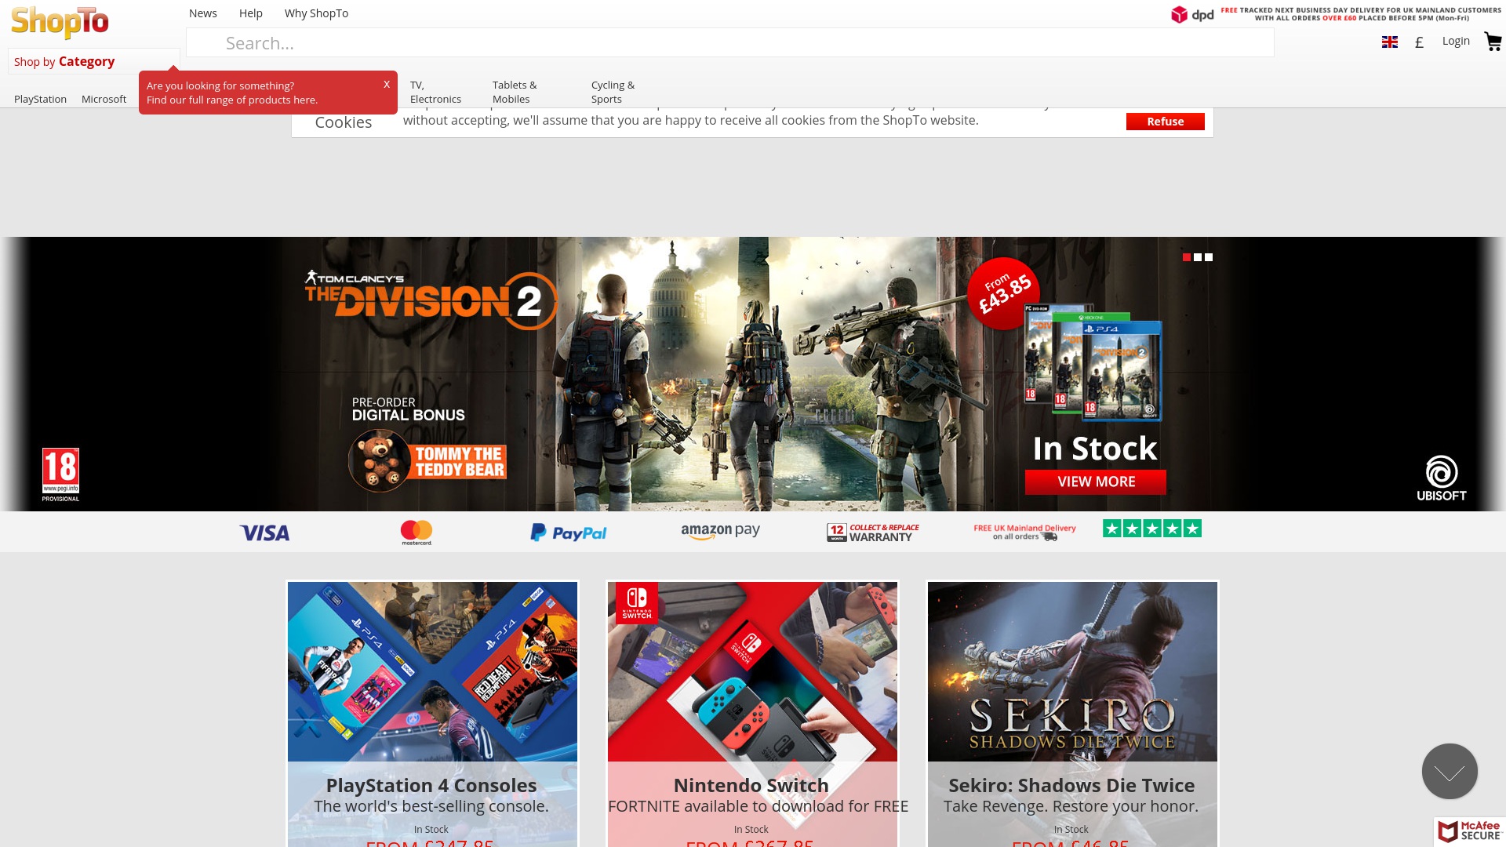Select the first red banner slide indicator

(1187, 257)
